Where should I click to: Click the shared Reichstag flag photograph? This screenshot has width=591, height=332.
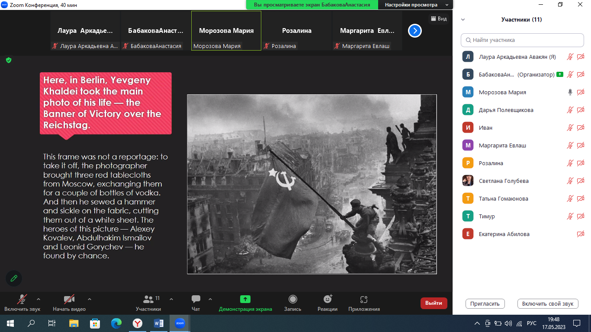point(312,184)
